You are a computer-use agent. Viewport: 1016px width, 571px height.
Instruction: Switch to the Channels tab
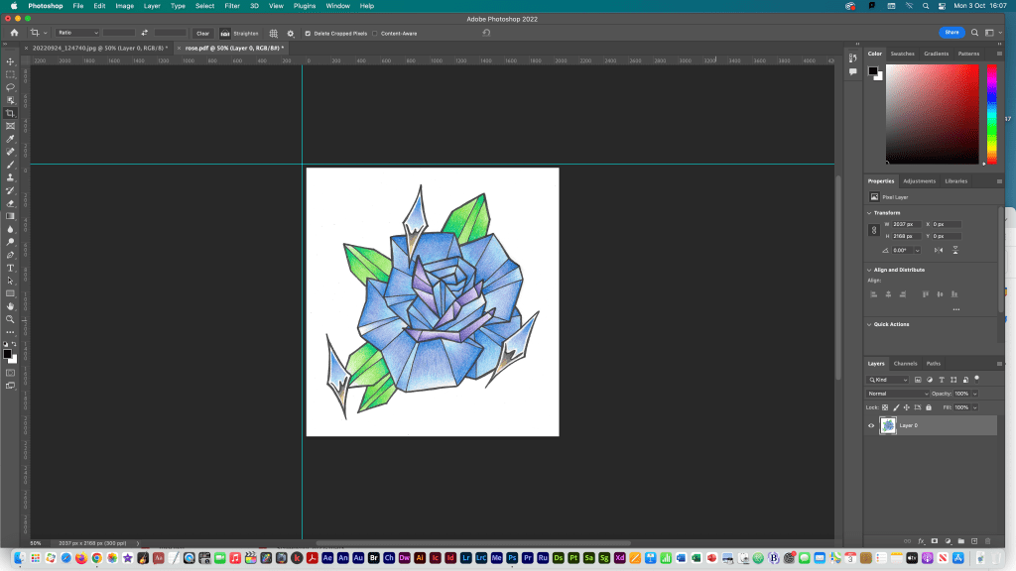click(905, 363)
